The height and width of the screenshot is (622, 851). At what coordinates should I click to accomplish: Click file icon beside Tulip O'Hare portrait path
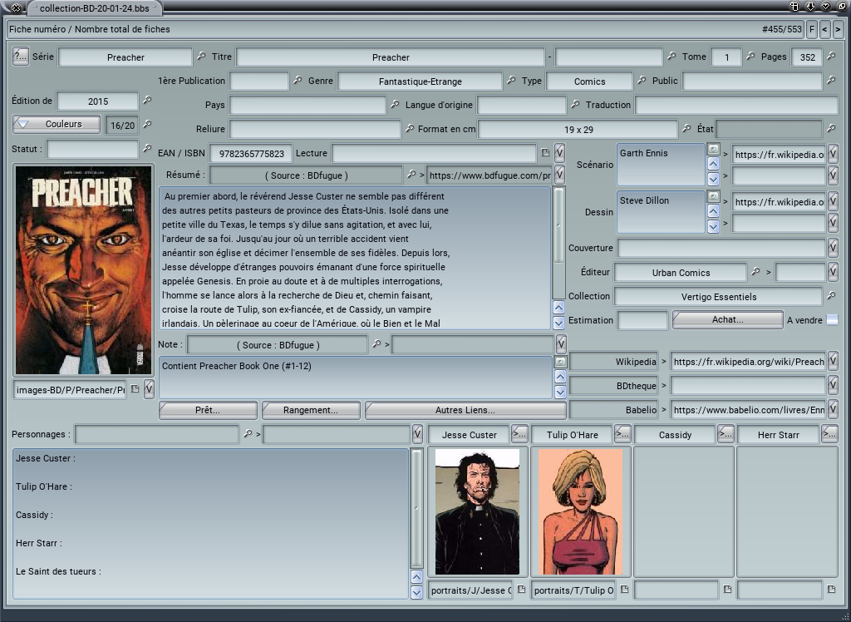click(625, 590)
